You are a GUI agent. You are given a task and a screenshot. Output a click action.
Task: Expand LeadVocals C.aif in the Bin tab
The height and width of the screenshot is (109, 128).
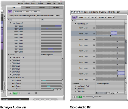point(11,57)
